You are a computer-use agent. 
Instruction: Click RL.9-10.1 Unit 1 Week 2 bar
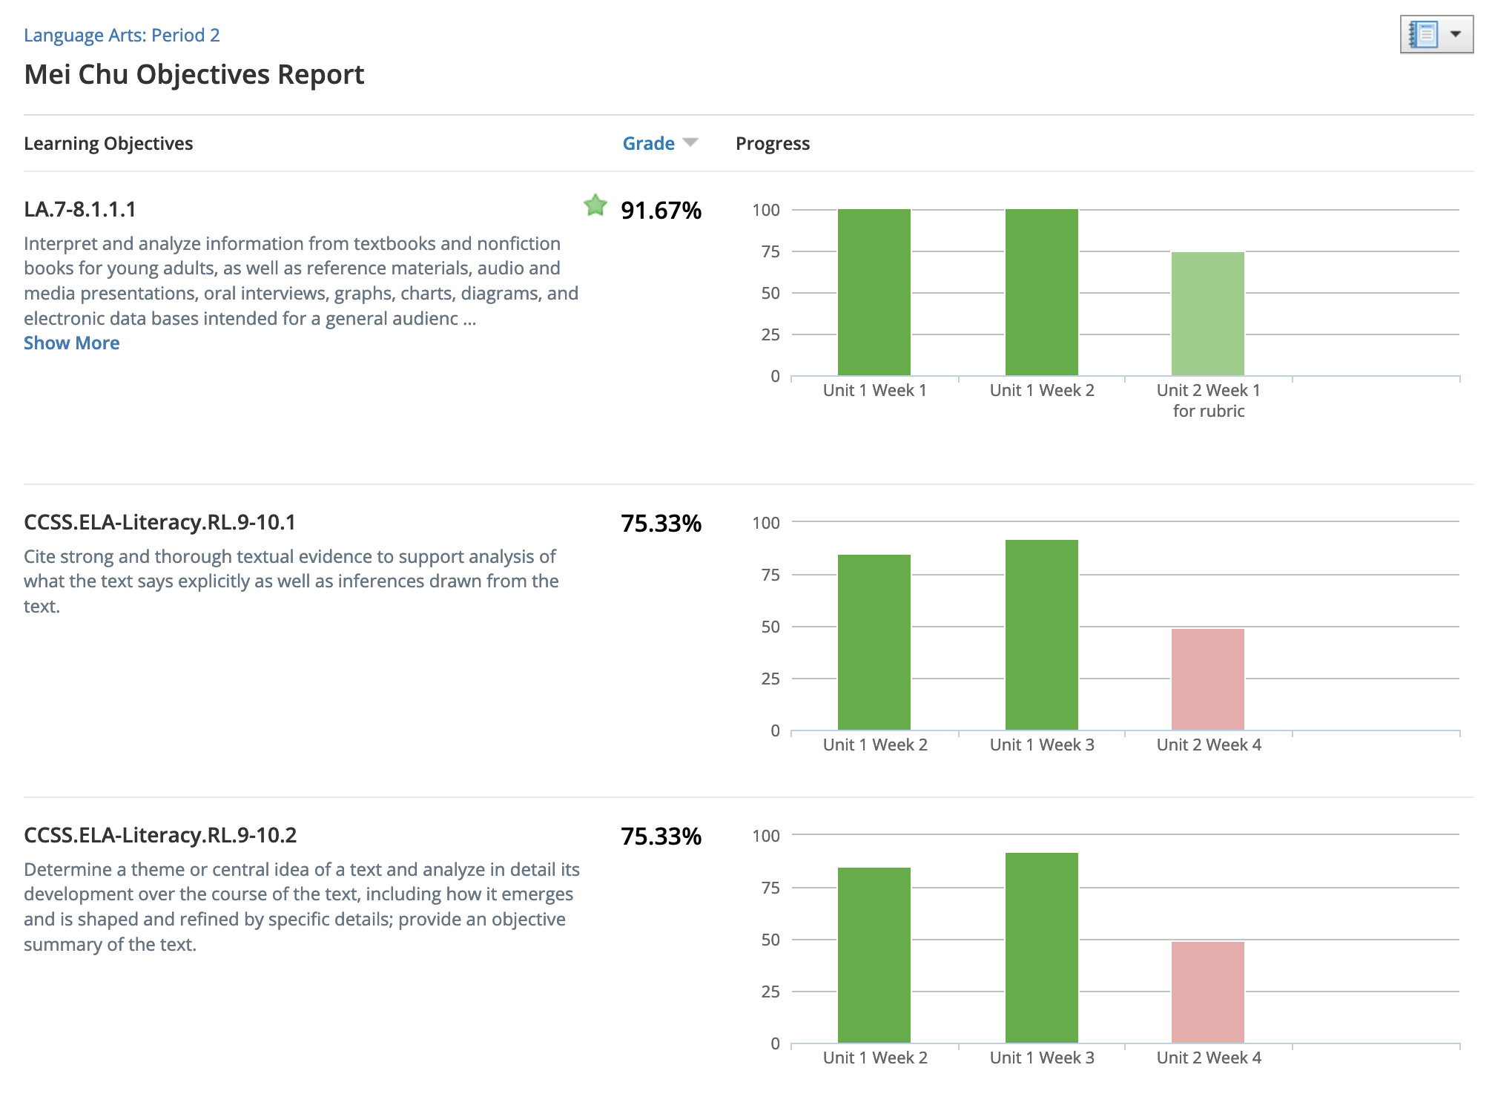click(874, 642)
